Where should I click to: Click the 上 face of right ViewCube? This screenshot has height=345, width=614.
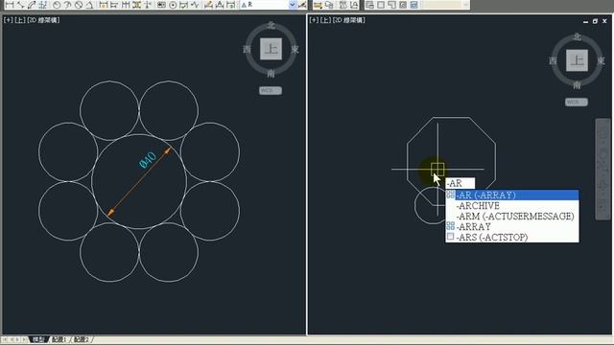click(577, 60)
